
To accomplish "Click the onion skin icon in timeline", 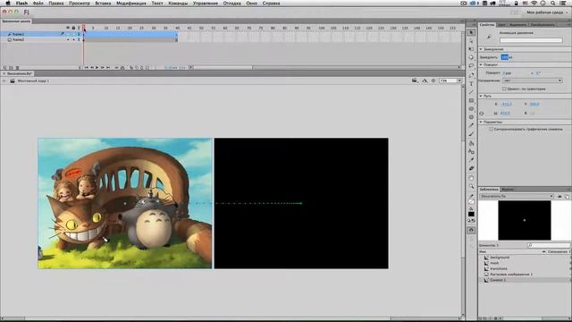I will point(131,68).
